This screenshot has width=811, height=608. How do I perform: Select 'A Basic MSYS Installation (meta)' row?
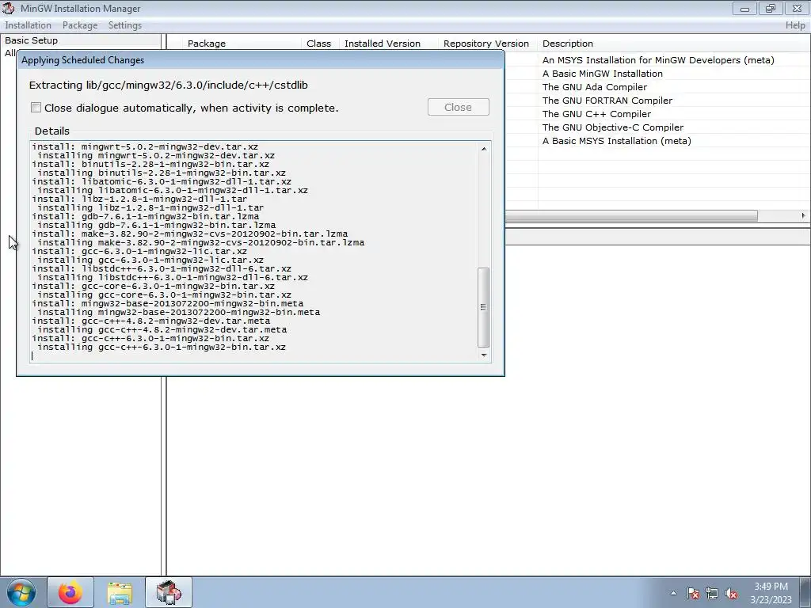click(616, 141)
